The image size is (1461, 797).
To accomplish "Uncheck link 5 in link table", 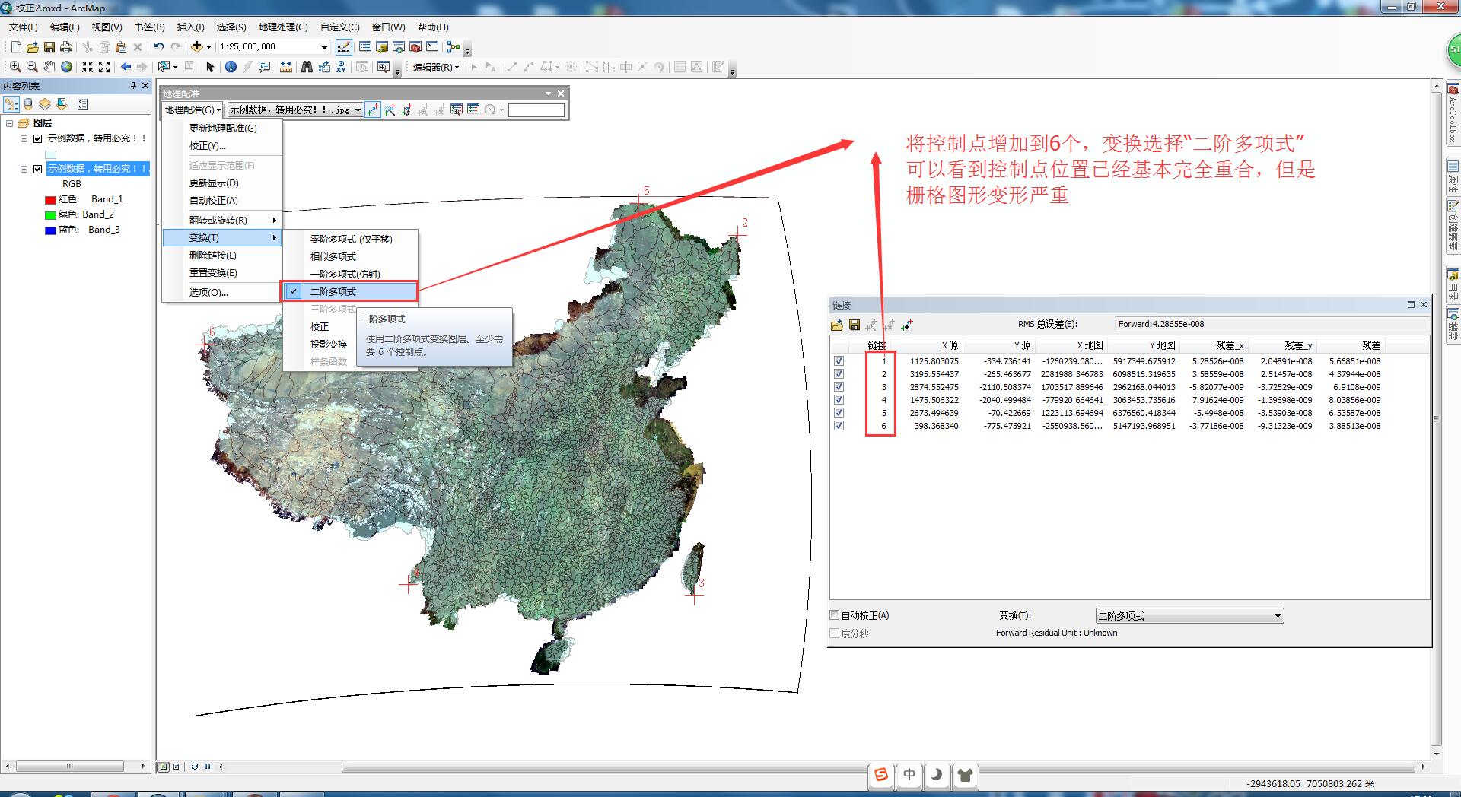I will coord(839,413).
